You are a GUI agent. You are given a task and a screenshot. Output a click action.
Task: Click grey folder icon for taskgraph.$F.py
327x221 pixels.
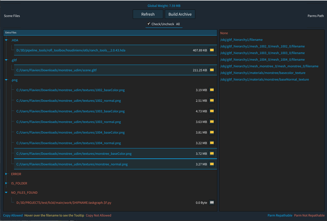pos(212,202)
